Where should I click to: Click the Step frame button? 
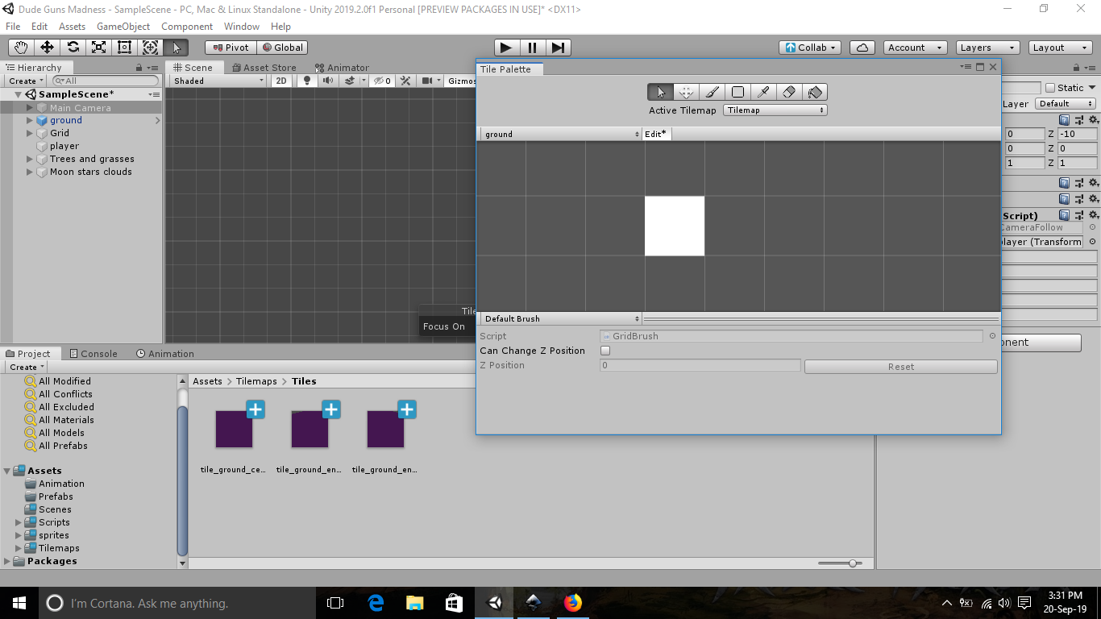pyautogui.click(x=559, y=48)
